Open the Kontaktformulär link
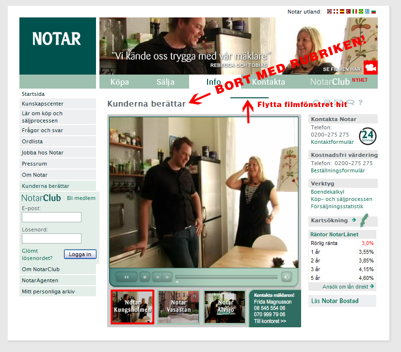Image resolution: width=401 pixels, height=352 pixels. pyautogui.click(x=332, y=142)
